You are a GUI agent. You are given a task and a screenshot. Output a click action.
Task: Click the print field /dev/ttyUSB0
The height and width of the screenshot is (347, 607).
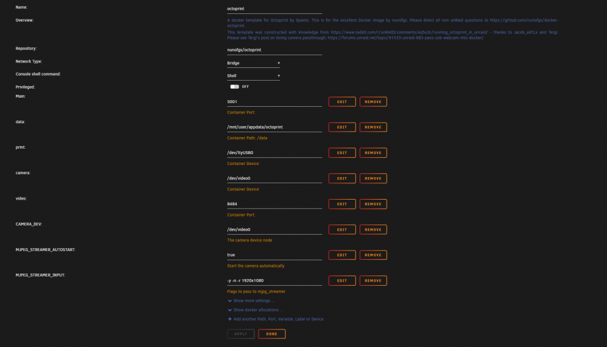click(x=274, y=153)
